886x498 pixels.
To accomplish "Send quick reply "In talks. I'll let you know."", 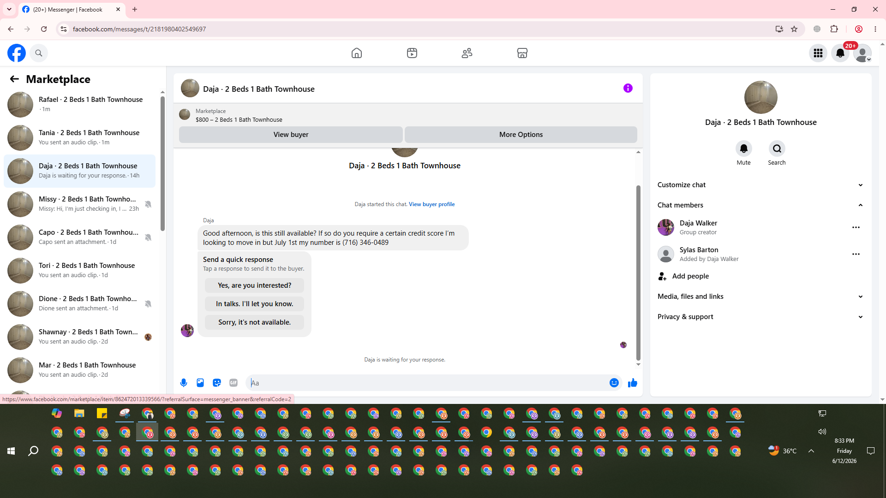I will pyautogui.click(x=254, y=304).
